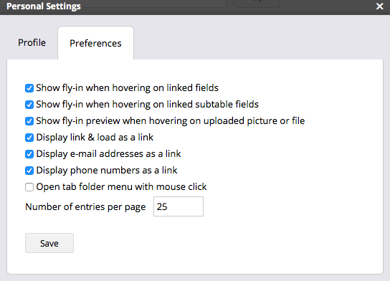390x281 pixels.
Task: Focus the Number of entries per page field
Action: [x=179, y=206]
